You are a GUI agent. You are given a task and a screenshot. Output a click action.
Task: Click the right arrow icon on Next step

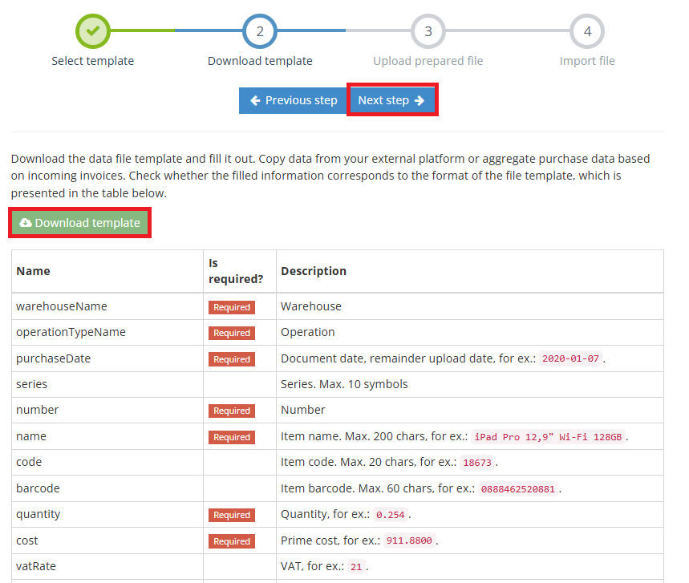[419, 100]
